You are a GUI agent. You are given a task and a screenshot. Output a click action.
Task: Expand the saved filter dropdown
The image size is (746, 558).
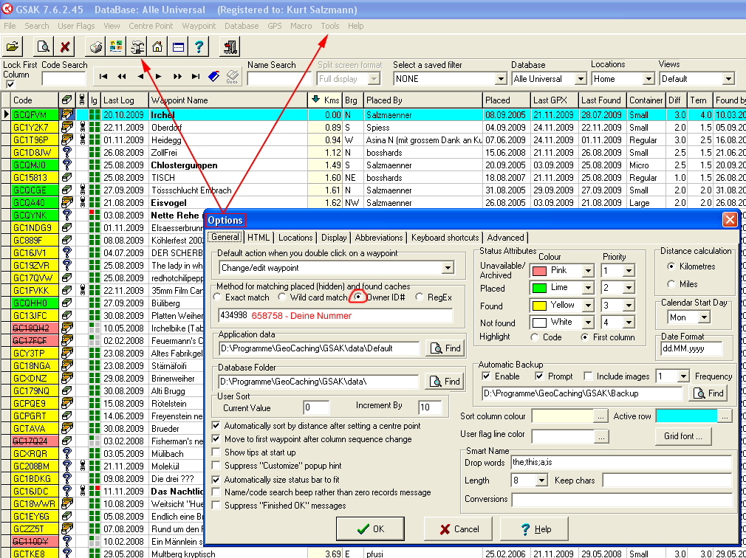click(x=501, y=79)
